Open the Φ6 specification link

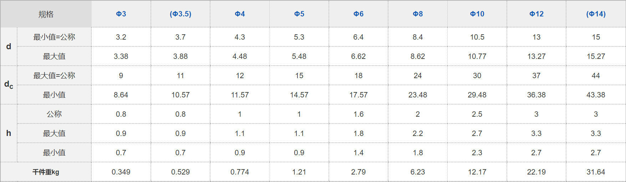tap(358, 14)
